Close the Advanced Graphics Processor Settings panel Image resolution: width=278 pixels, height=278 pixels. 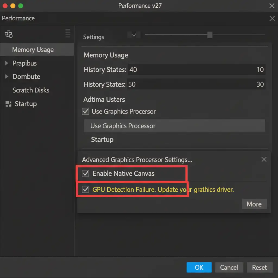pos(264,159)
